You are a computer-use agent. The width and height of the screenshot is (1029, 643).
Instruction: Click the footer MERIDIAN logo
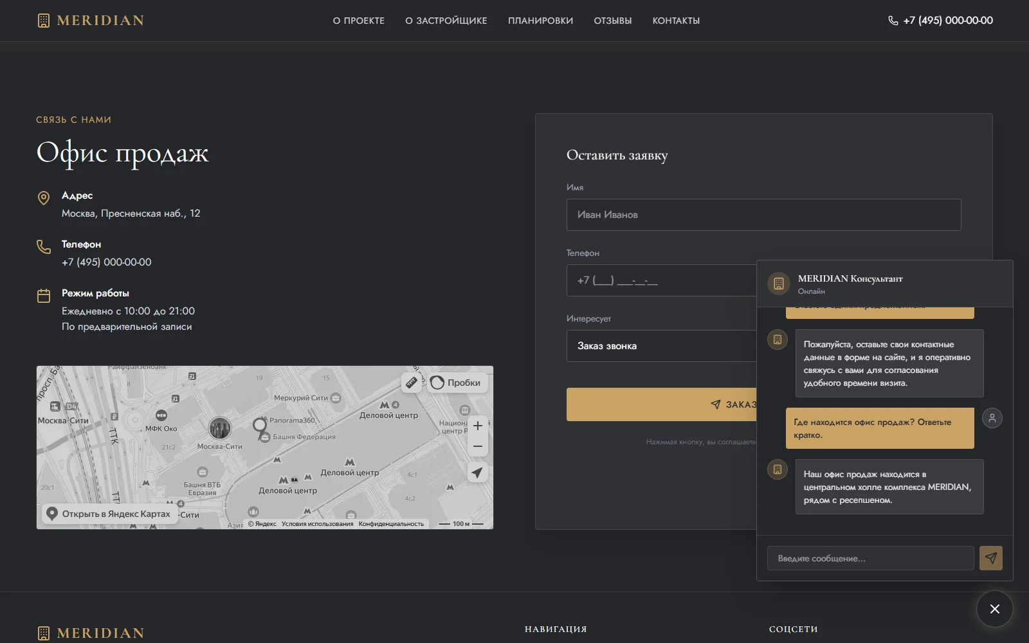(x=91, y=633)
